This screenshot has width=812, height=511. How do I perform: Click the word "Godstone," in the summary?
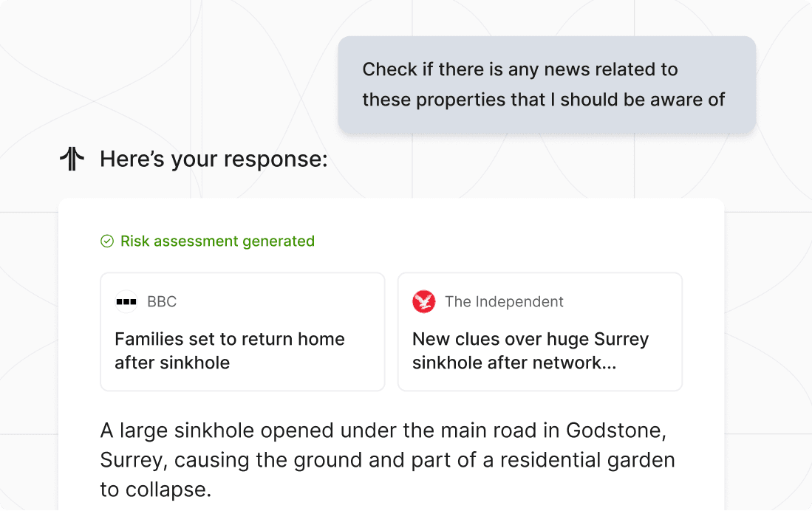click(x=616, y=431)
